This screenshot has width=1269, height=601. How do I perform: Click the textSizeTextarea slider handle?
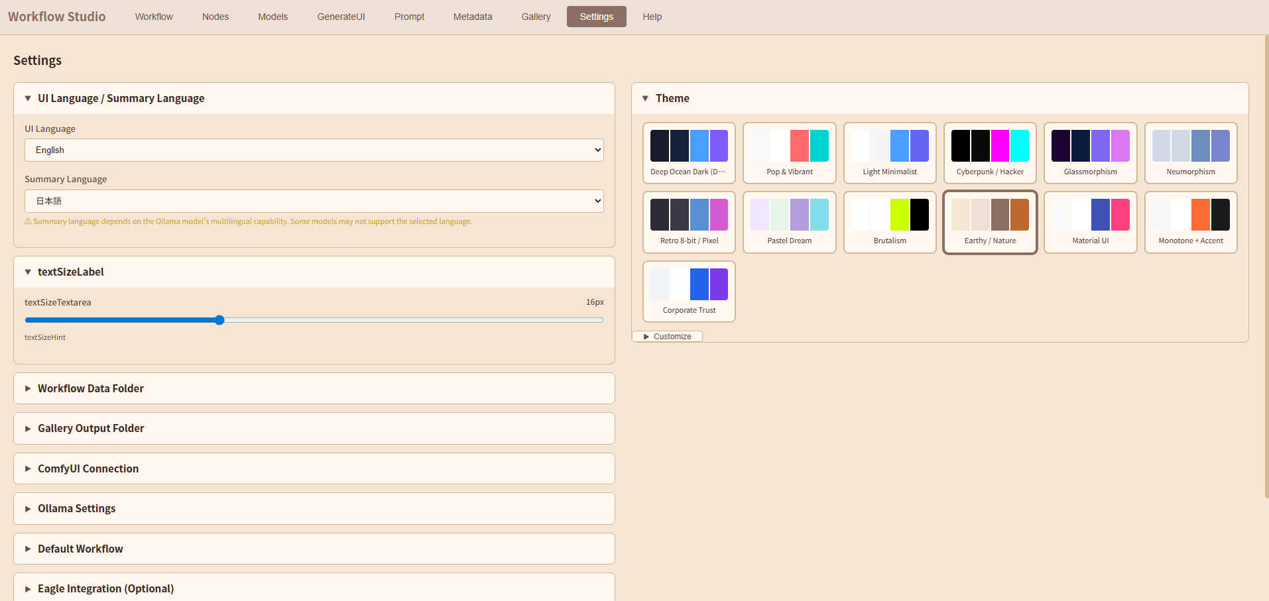pyautogui.click(x=219, y=320)
